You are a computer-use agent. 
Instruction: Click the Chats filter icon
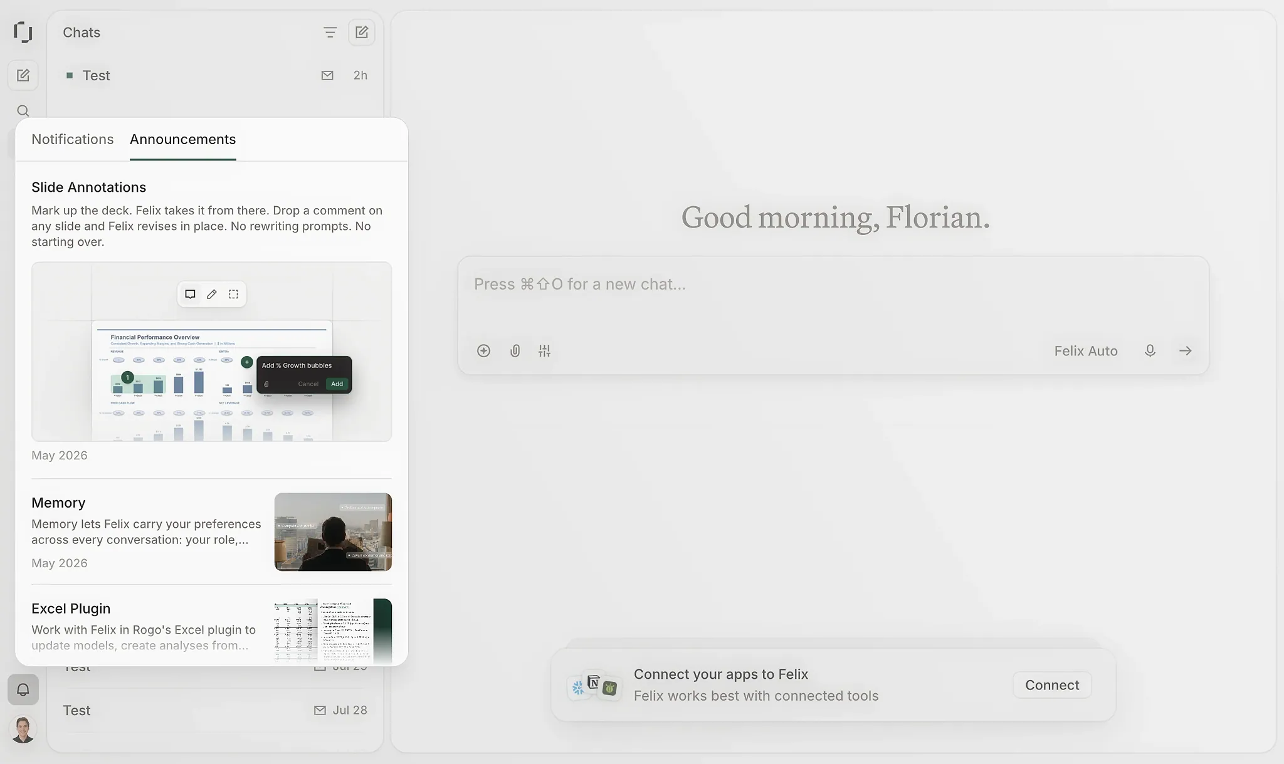[330, 33]
